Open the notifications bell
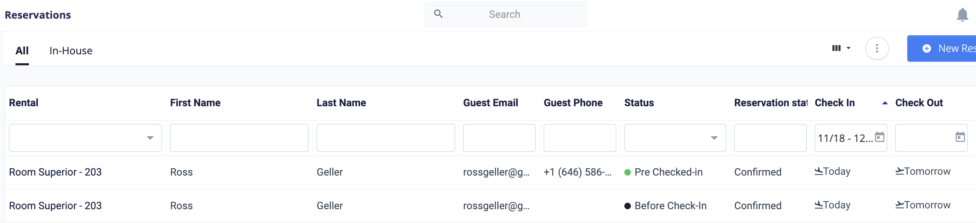 click(962, 15)
